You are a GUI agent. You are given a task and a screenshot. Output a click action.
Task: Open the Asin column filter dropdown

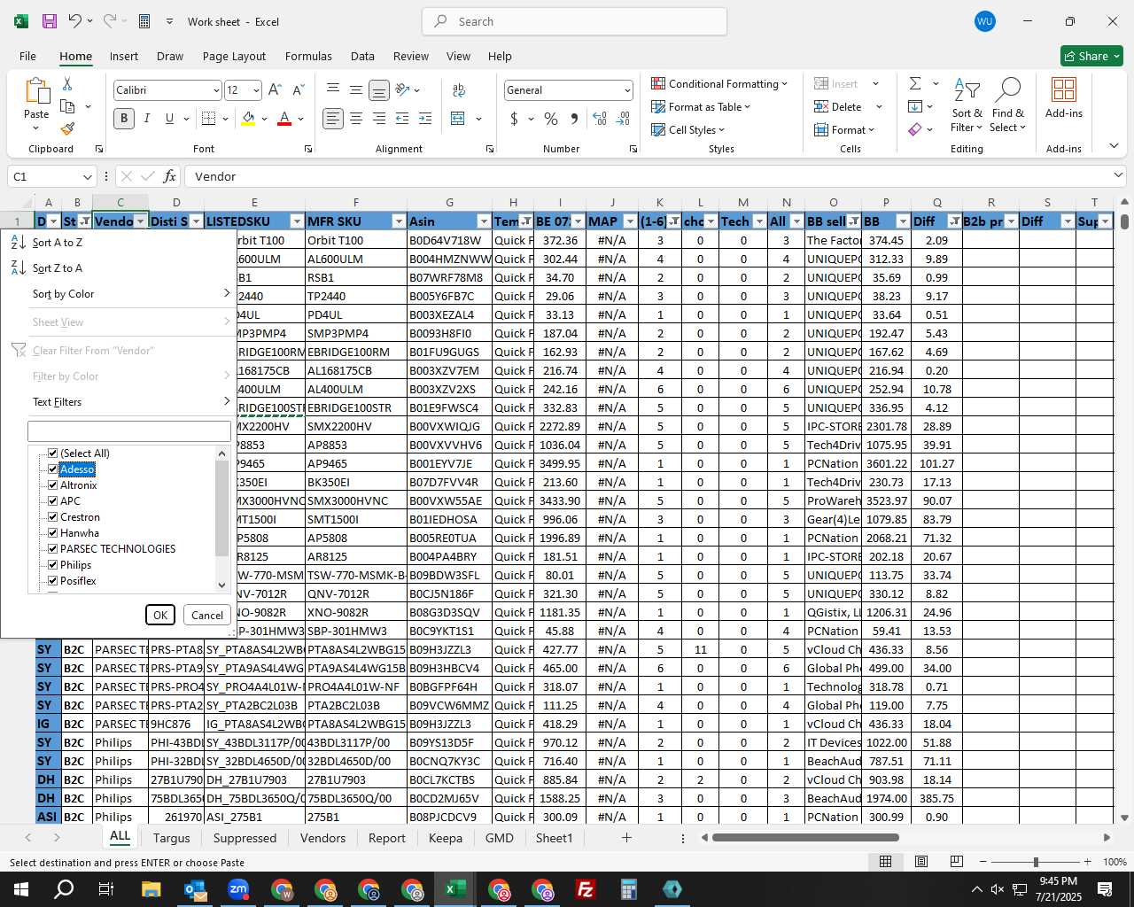[483, 221]
